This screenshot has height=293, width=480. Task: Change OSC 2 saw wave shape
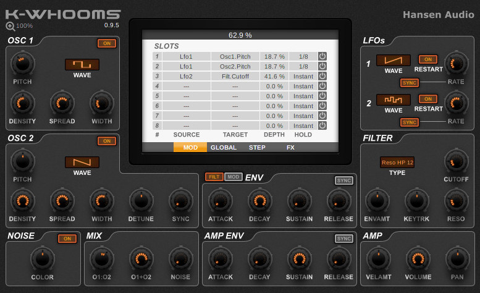82,163
